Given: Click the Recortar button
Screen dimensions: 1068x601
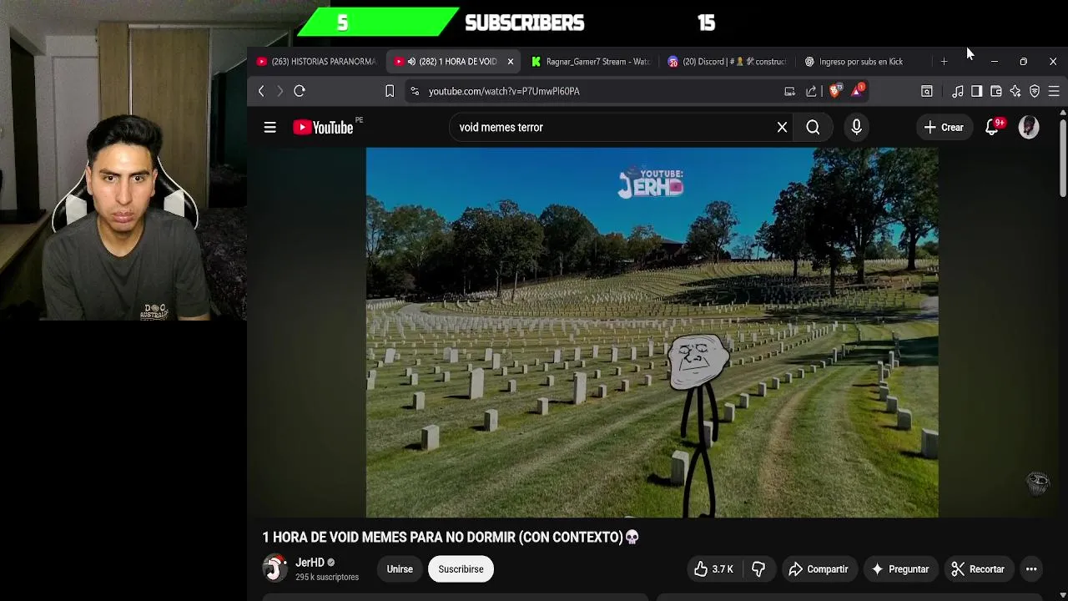Looking at the screenshot, I should 978,569.
